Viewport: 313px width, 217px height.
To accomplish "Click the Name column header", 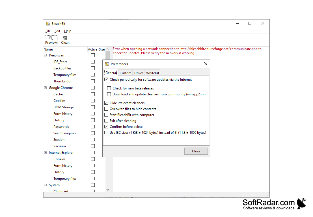I will (x=65, y=49).
